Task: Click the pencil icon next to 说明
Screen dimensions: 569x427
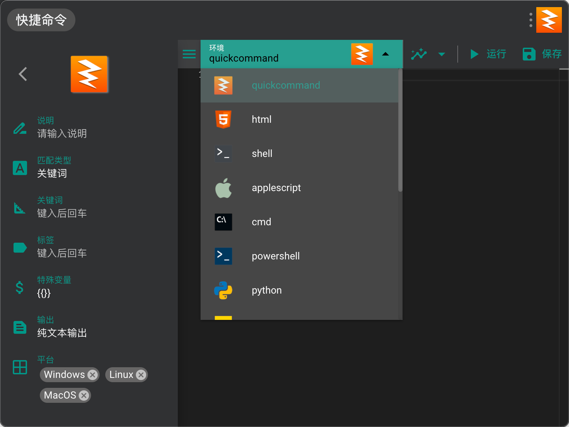Action: pyautogui.click(x=20, y=128)
